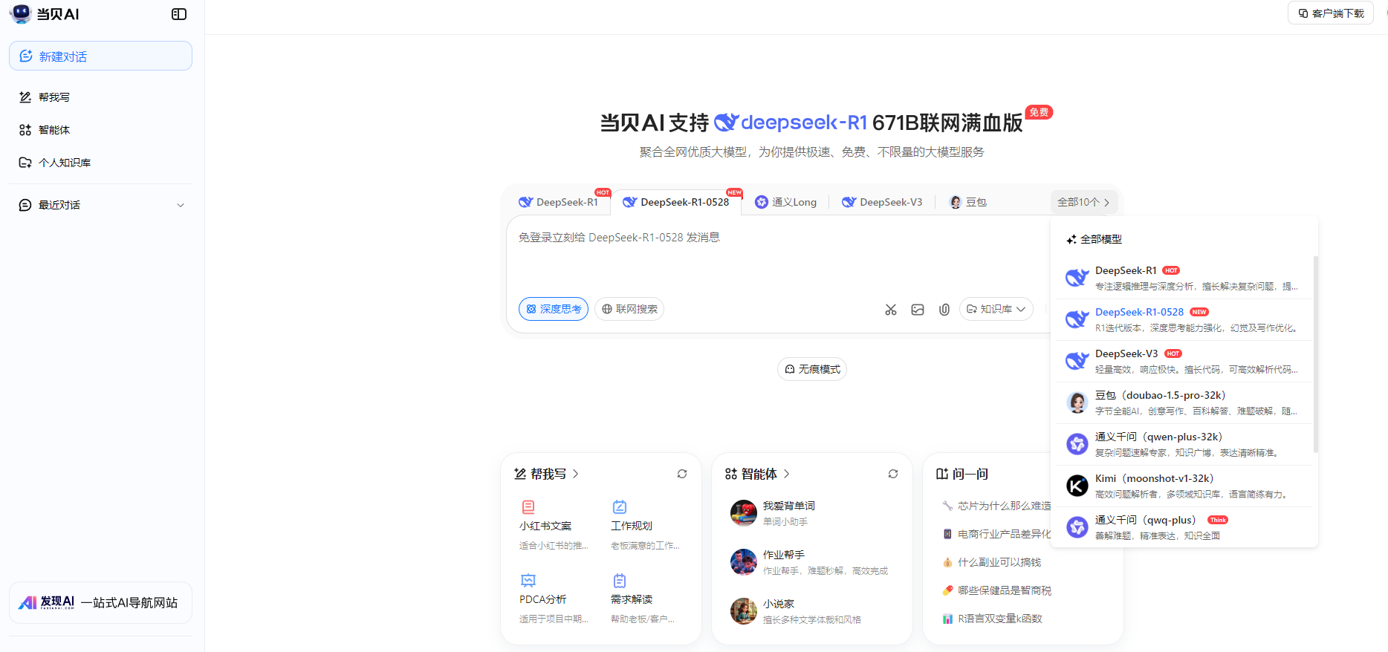Open the 发现AI navigation site banner
Screen dimensions: 1388x652
click(x=100, y=602)
